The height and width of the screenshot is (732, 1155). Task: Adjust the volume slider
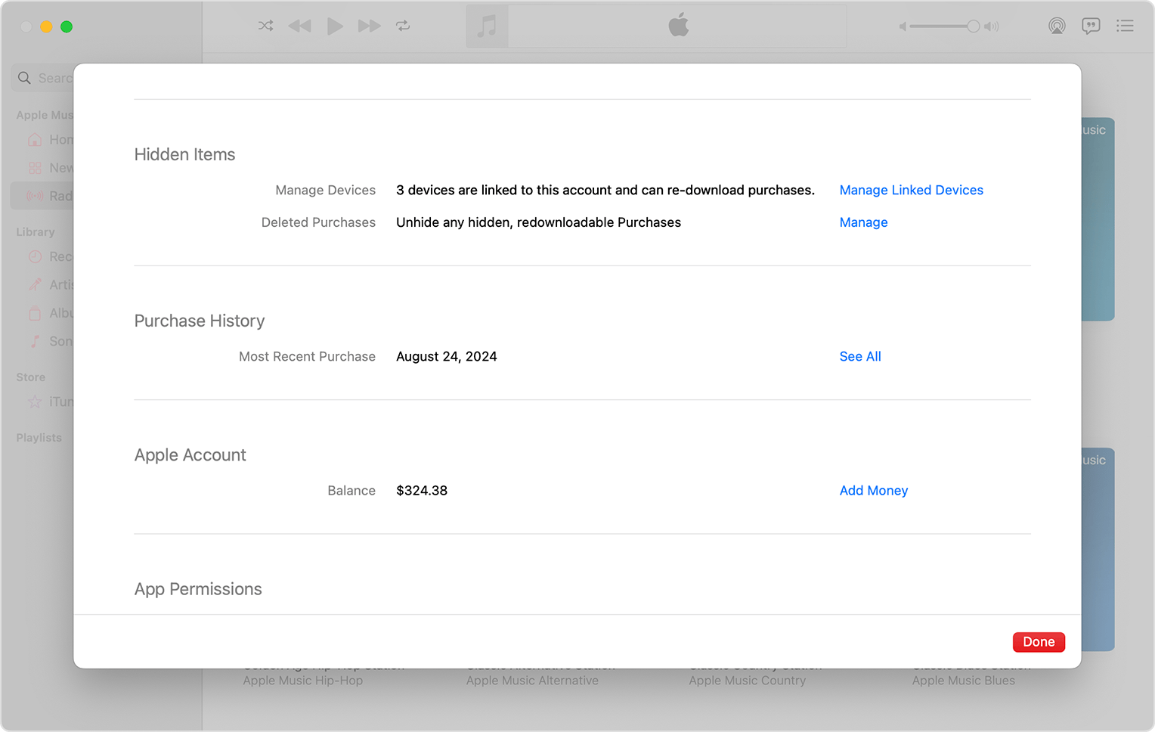[944, 26]
